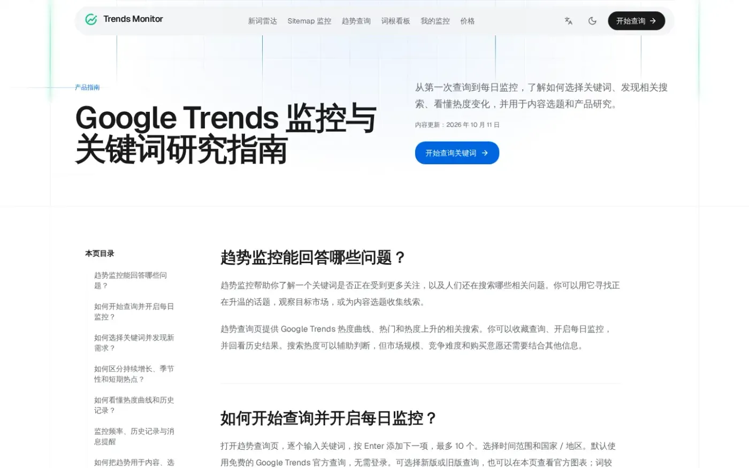Select 词根看板 nav item

tap(395, 21)
